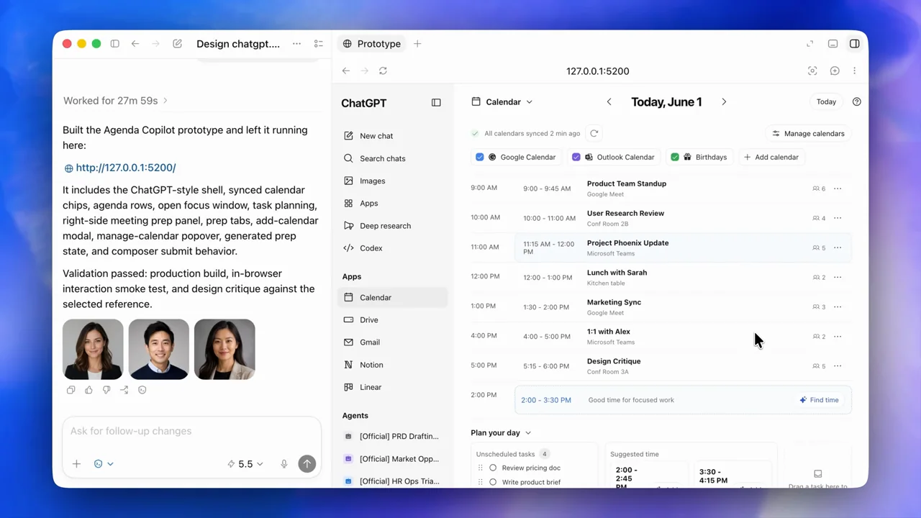Take browser screenshot capture icon

(x=812, y=71)
